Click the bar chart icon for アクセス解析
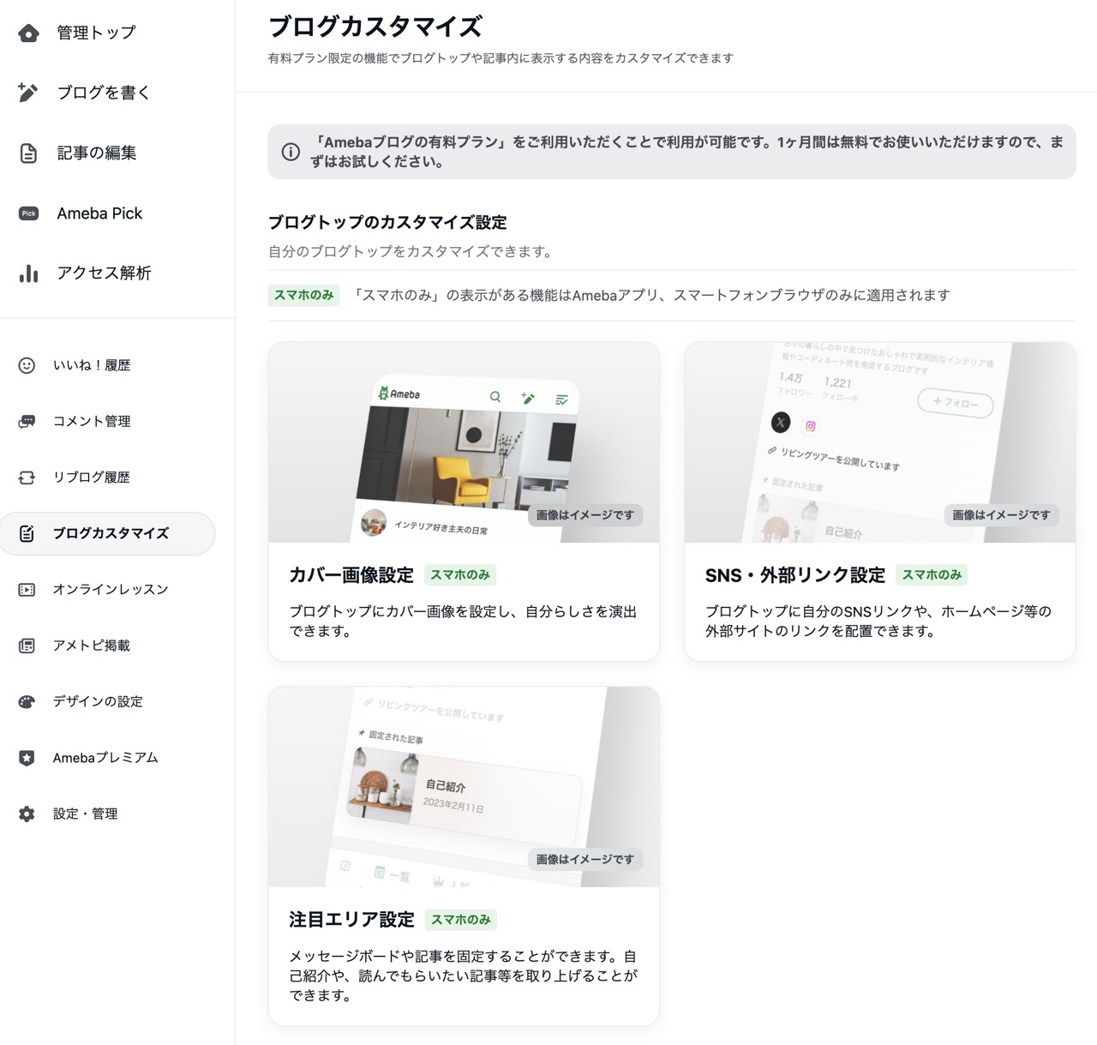This screenshot has height=1045, width=1097. click(x=28, y=273)
